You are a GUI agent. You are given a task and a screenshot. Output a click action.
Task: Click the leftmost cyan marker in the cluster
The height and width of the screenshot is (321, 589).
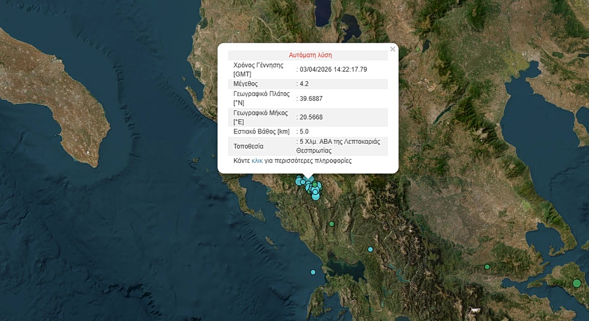coord(299,181)
